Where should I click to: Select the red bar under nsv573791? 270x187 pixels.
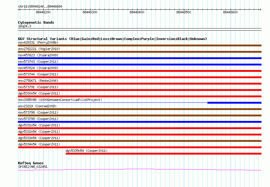point(140,90)
